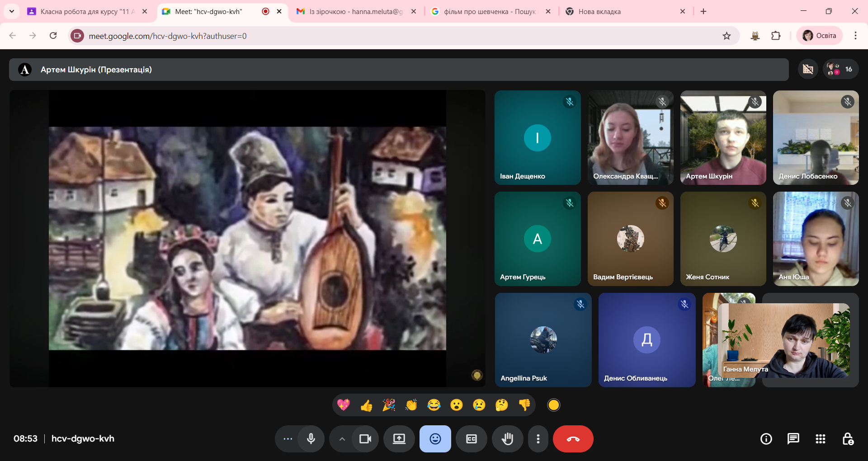Image resolution: width=868 pixels, height=461 pixels.
Task: Toggle the emoji reactions bar
Action: point(435,439)
